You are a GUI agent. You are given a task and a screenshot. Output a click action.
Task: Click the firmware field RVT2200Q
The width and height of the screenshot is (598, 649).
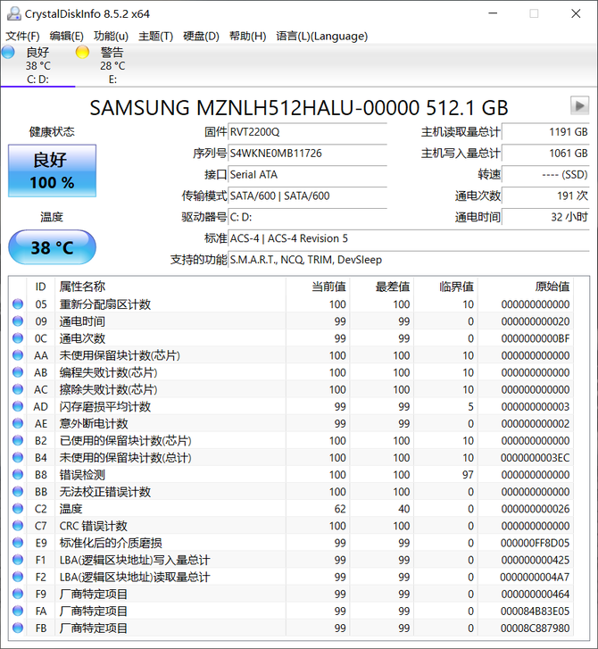[x=308, y=132]
